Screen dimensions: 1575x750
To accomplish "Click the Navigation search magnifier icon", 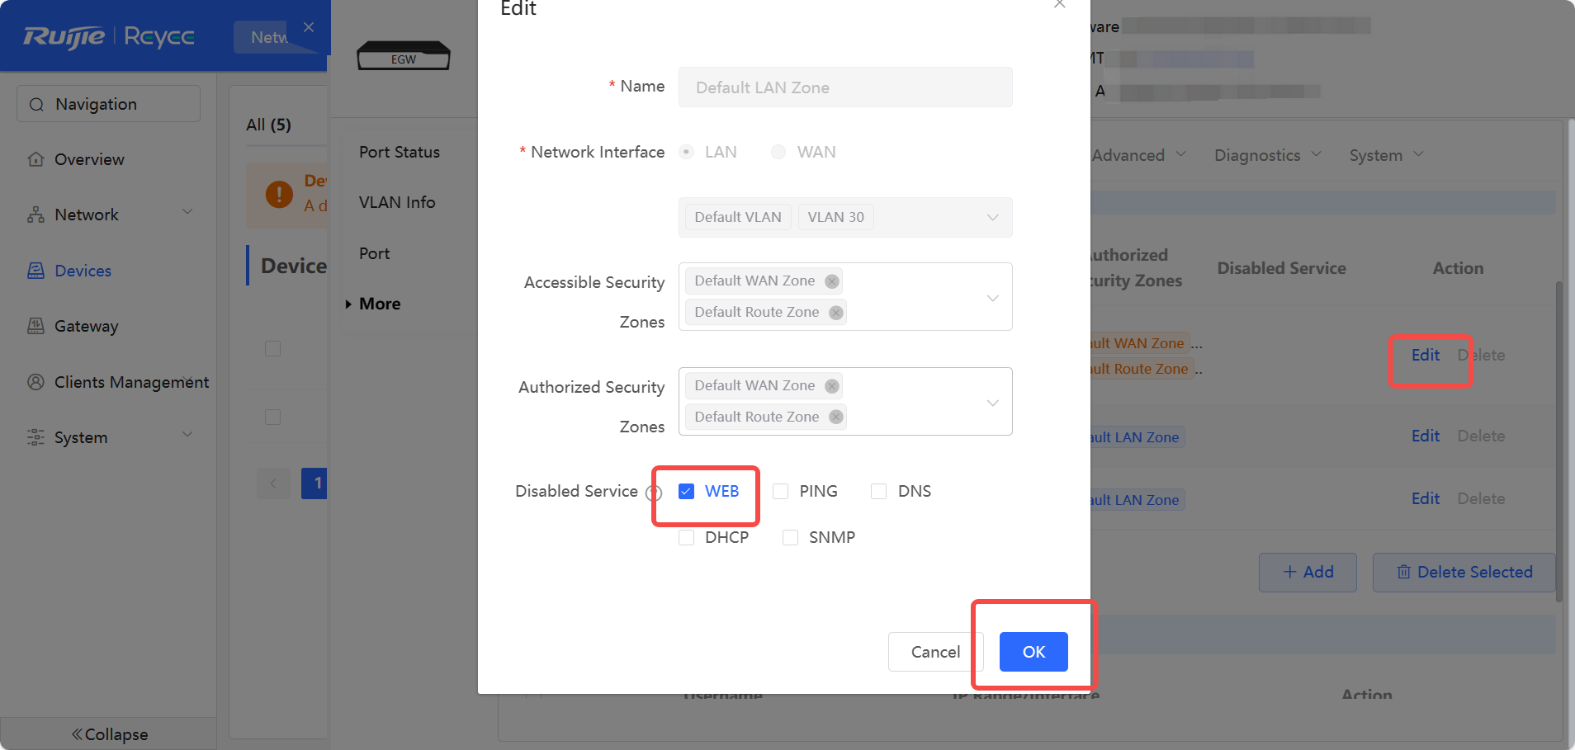I will pos(36,105).
